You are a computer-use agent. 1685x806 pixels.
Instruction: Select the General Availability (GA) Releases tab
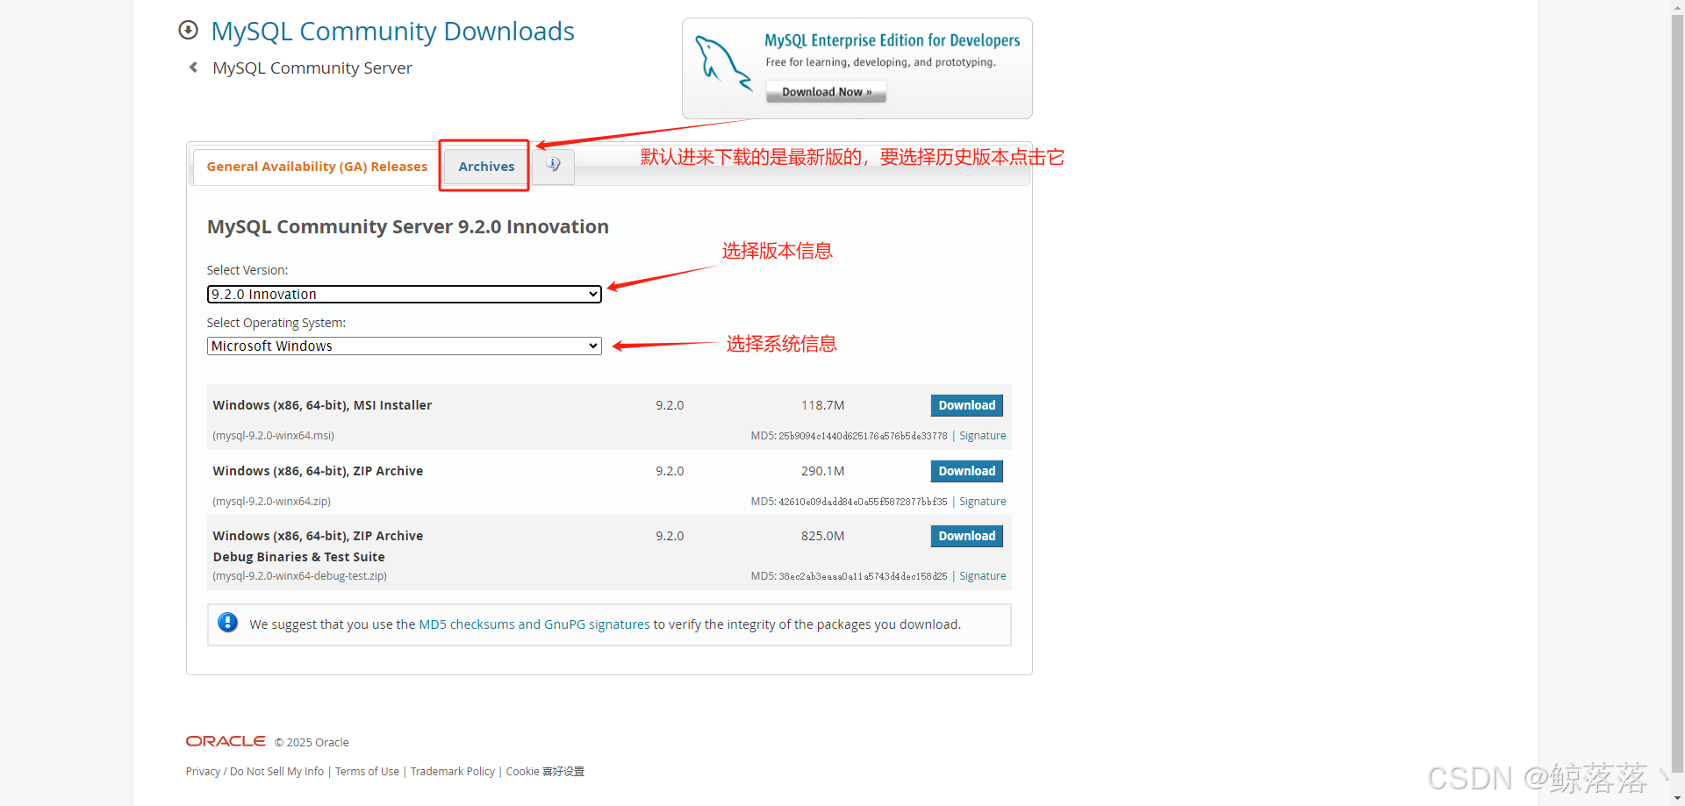pyautogui.click(x=316, y=166)
